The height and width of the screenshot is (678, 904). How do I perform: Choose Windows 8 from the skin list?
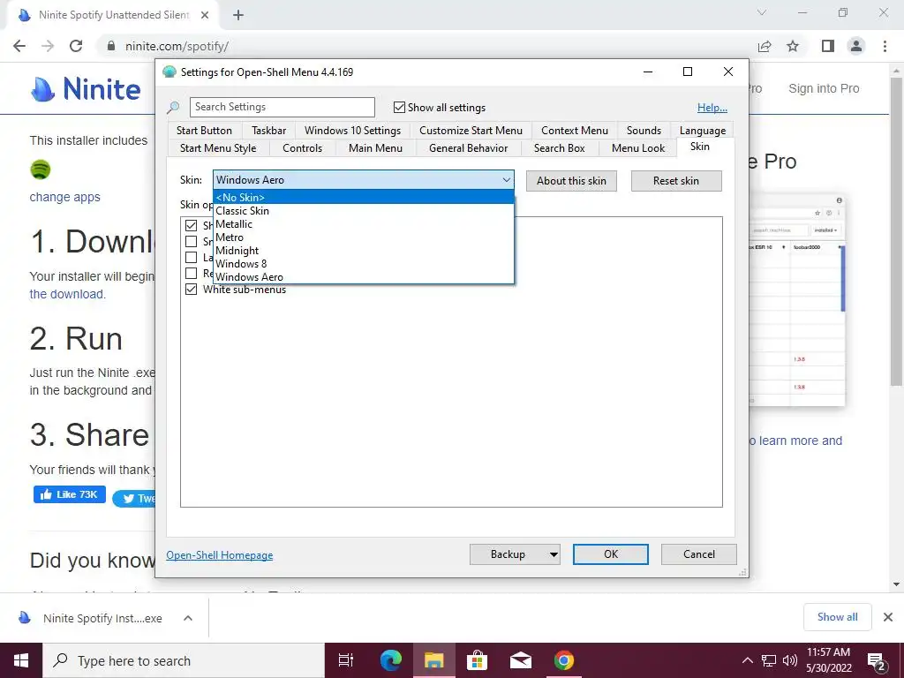pos(363,264)
